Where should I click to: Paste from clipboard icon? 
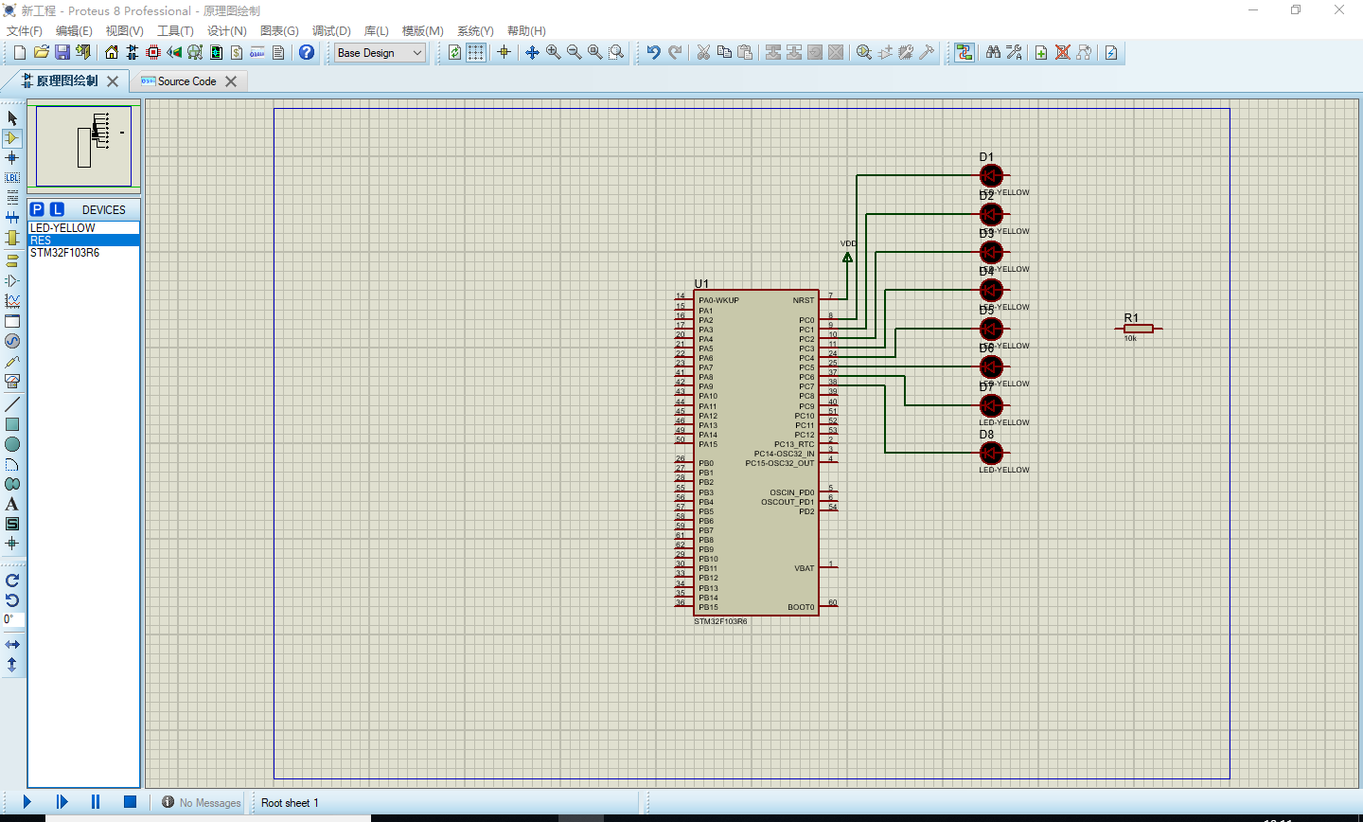click(745, 52)
